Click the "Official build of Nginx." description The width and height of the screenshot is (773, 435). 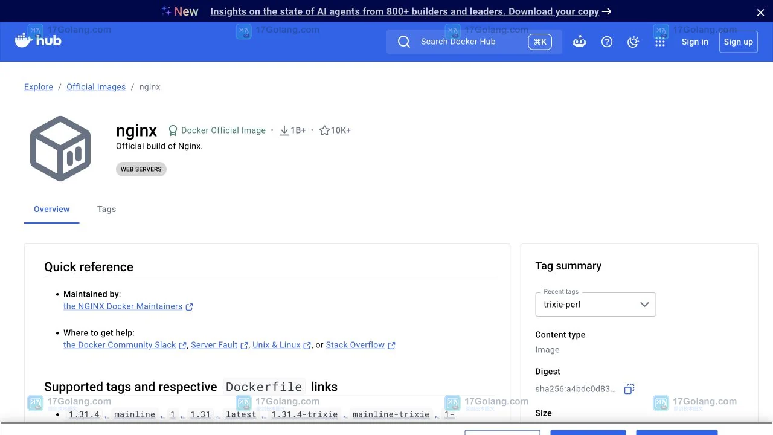point(159,146)
